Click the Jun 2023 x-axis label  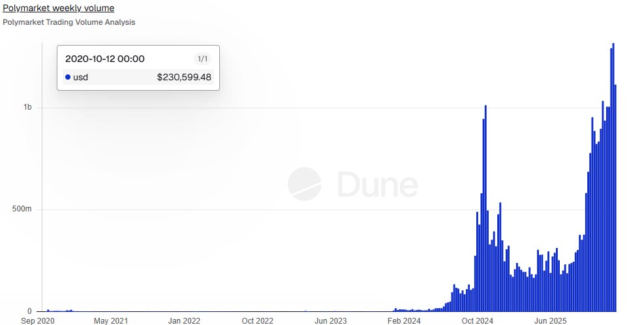(x=331, y=320)
